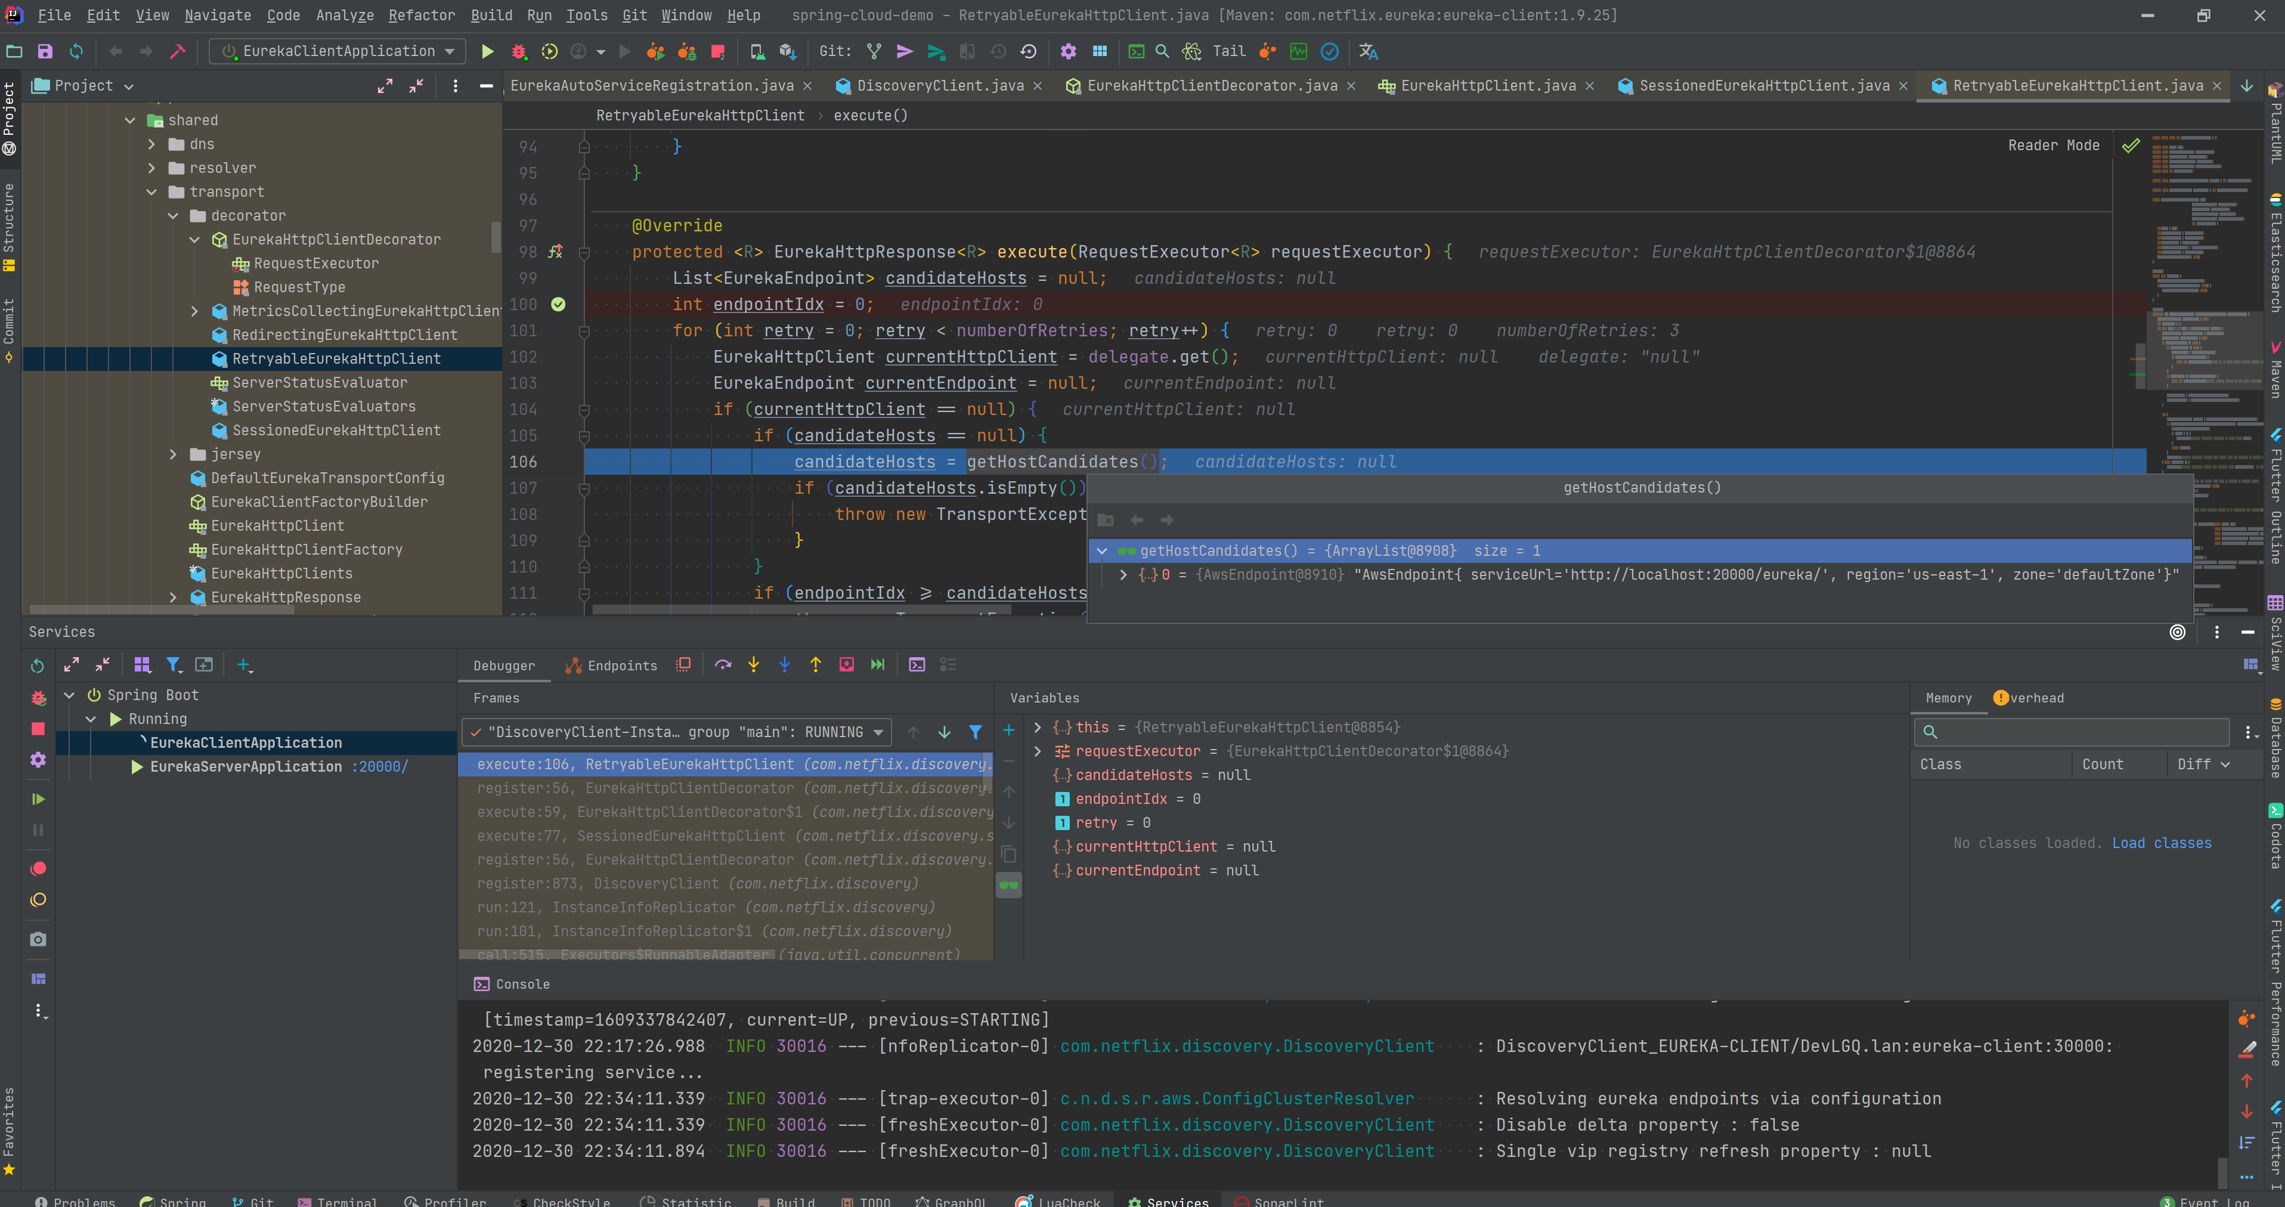
Task: Filter frames with the funnel icon in Frames
Action: pos(975,732)
